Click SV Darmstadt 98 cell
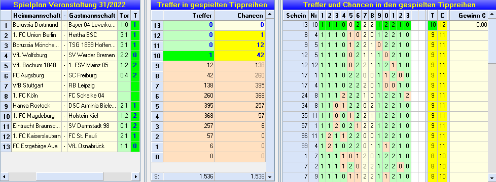Viewport: 496px width, 182px height. click(92, 126)
